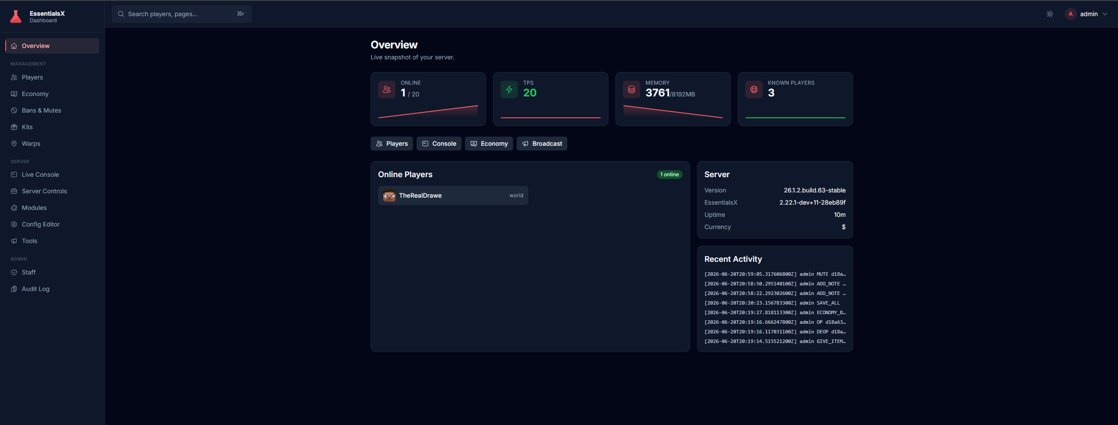Click the TPS value 20
Screen dimensions: 1118x425
(530, 93)
